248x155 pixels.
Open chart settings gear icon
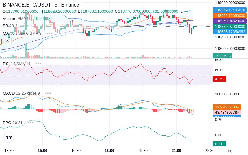(x=230, y=151)
